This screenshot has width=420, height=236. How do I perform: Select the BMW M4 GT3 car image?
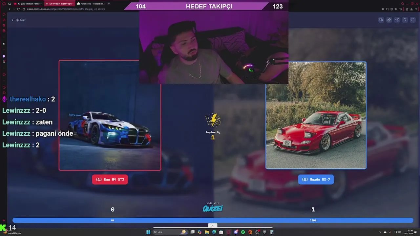[110, 115]
